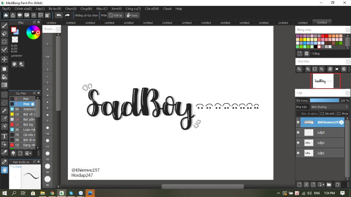Click the foreground white color swatch

click(14, 29)
